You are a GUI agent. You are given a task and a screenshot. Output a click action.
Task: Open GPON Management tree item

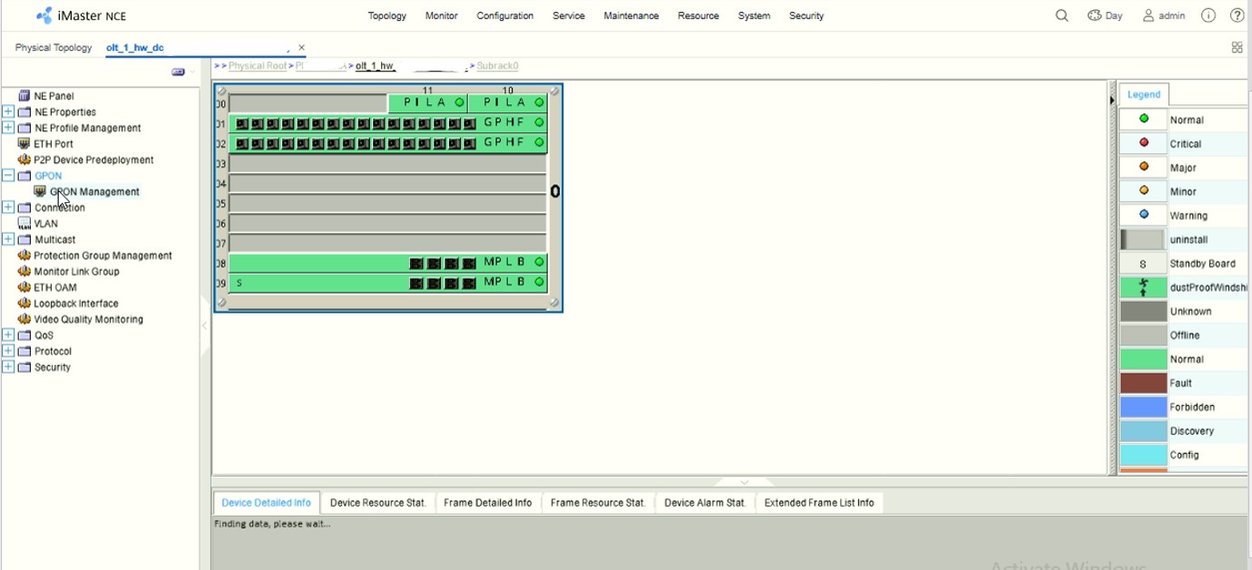(x=94, y=191)
